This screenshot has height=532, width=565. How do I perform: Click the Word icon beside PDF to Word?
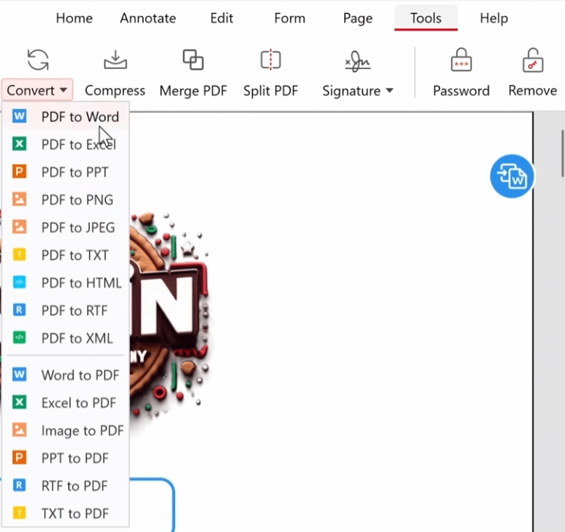click(x=19, y=116)
